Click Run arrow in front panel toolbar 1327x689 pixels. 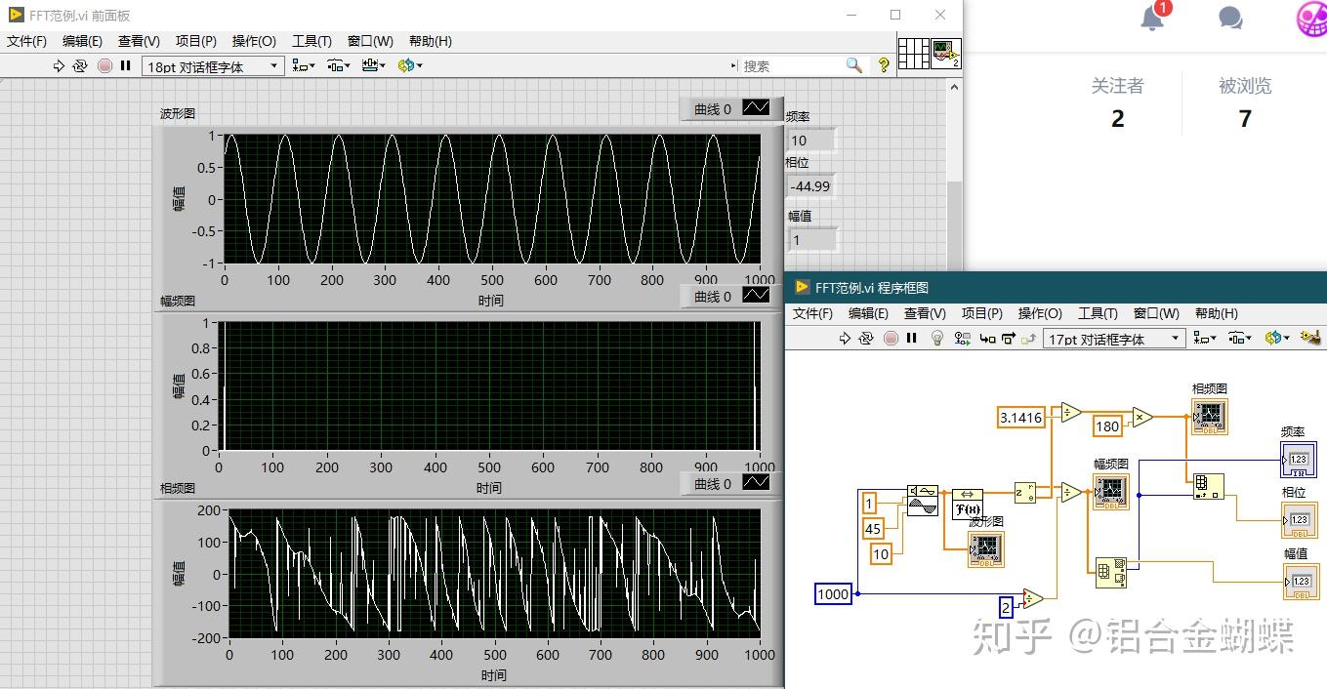(x=59, y=65)
